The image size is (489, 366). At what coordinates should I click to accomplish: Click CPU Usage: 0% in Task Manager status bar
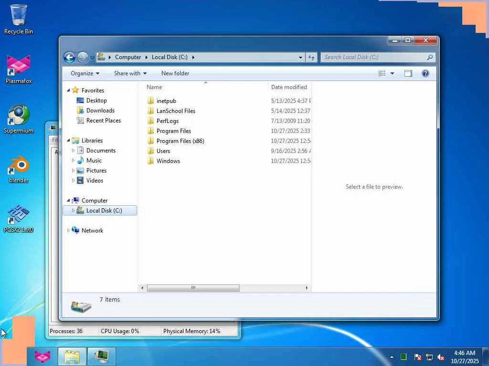[x=120, y=331]
